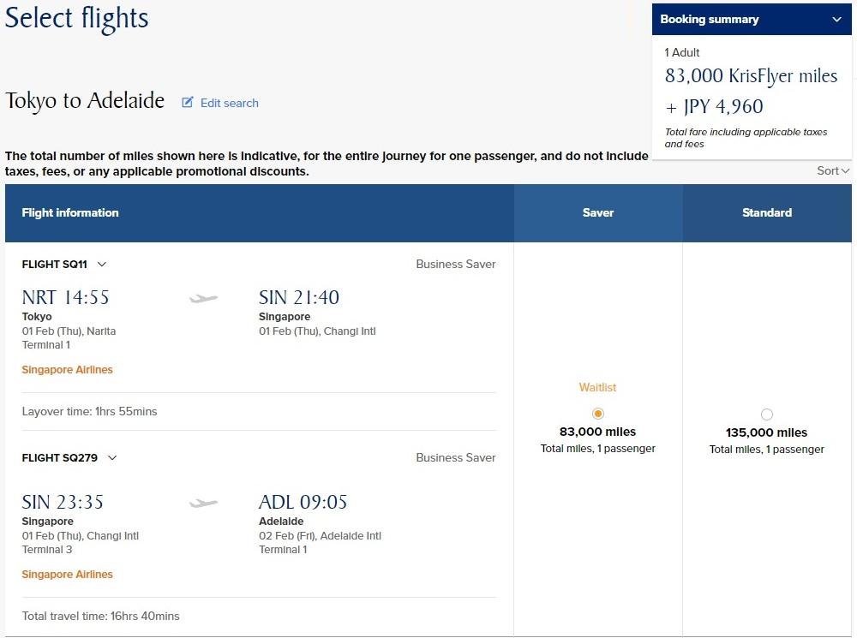Click the NRT 14:55 departure time
Image resolution: width=857 pixels, height=638 pixels.
pos(66,298)
